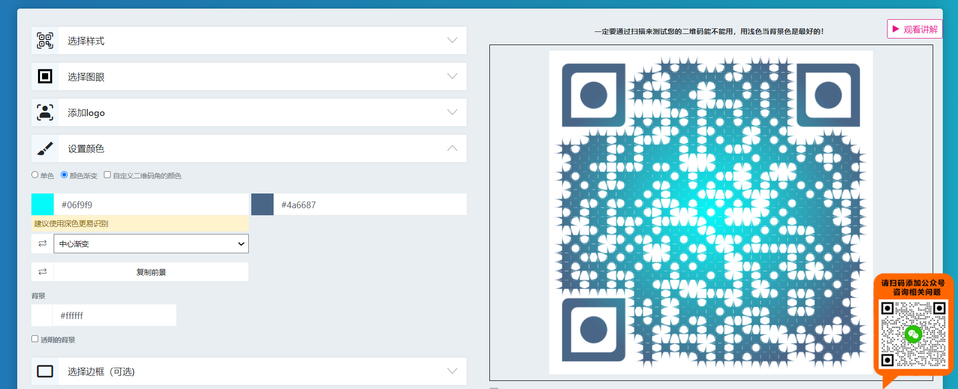Click the frame icon beside 选择边框

click(x=45, y=371)
